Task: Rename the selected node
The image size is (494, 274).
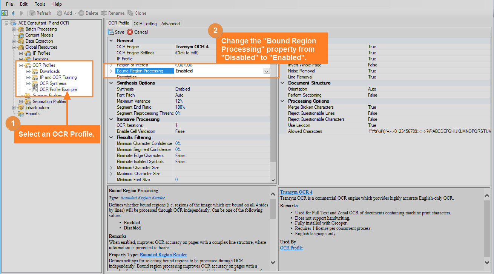Action: point(113,13)
